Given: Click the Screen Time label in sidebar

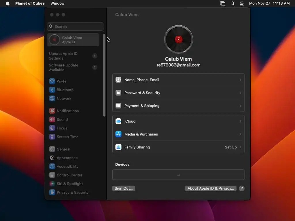Looking at the screenshot, I should pyautogui.click(x=67, y=137).
